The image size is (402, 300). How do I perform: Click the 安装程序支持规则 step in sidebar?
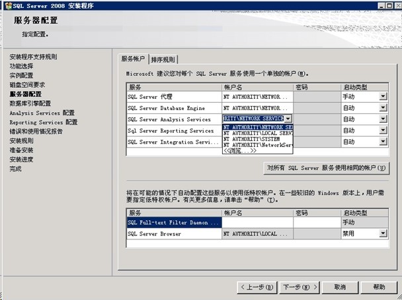(33, 57)
